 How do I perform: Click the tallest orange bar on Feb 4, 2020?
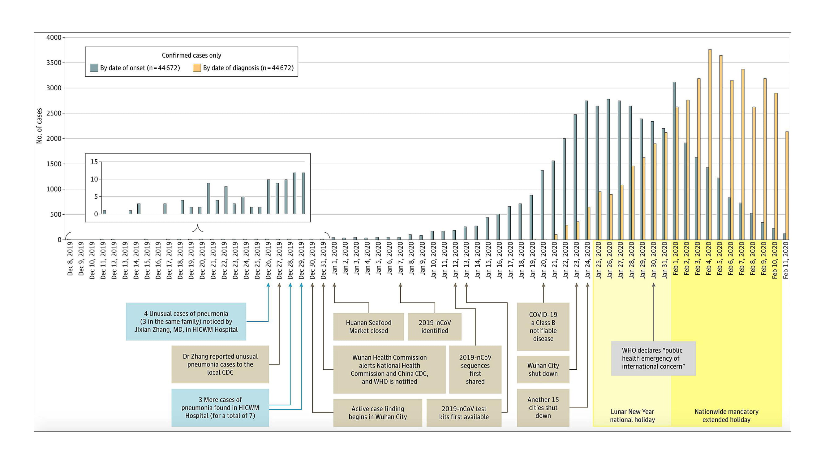pyautogui.click(x=710, y=144)
